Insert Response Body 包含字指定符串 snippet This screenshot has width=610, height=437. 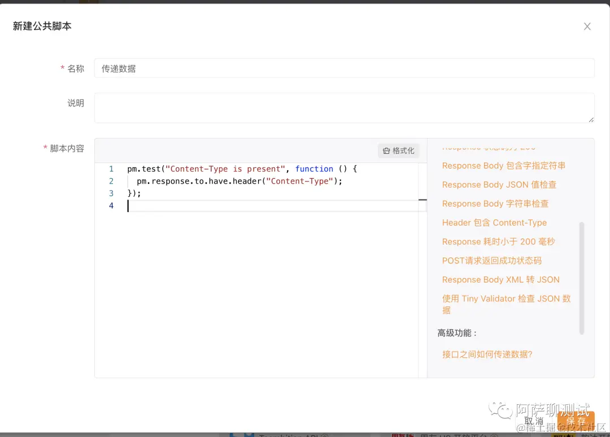tap(504, 166)
